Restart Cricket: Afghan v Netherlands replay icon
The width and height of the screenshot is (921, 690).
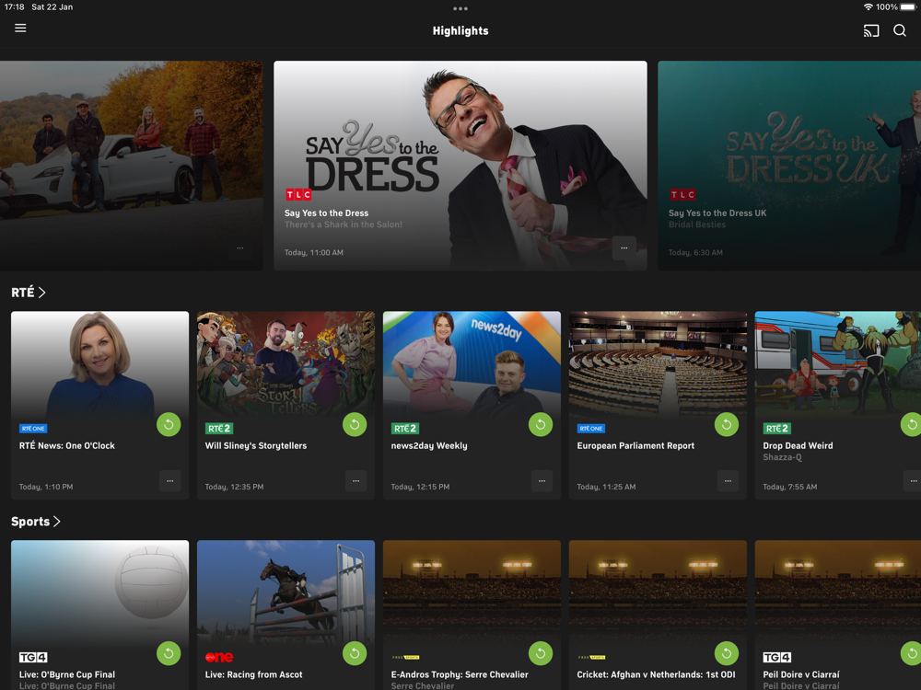[727, 653]
